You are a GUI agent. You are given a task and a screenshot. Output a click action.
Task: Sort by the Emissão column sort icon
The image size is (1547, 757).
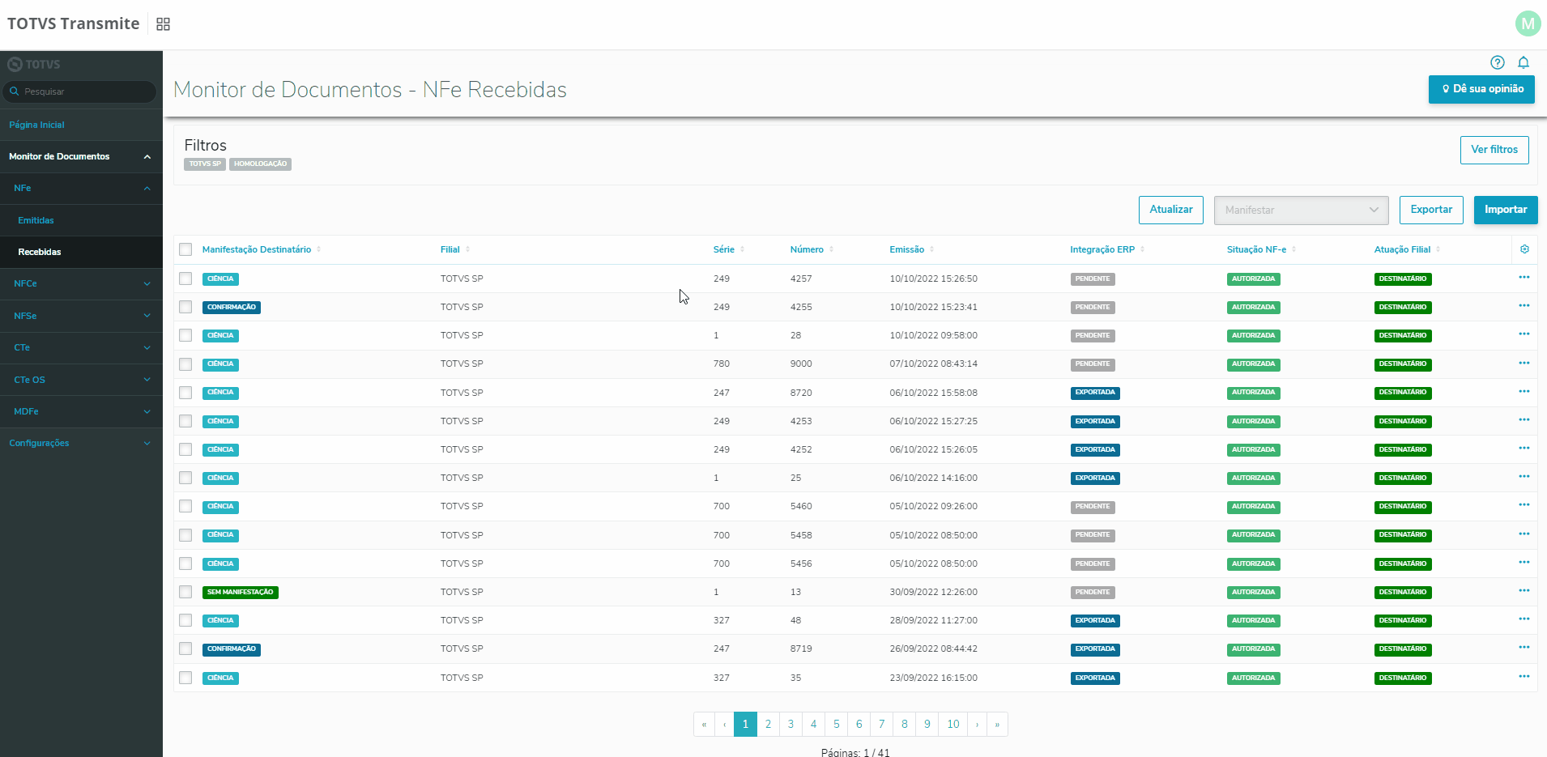(x=932, y=249)
